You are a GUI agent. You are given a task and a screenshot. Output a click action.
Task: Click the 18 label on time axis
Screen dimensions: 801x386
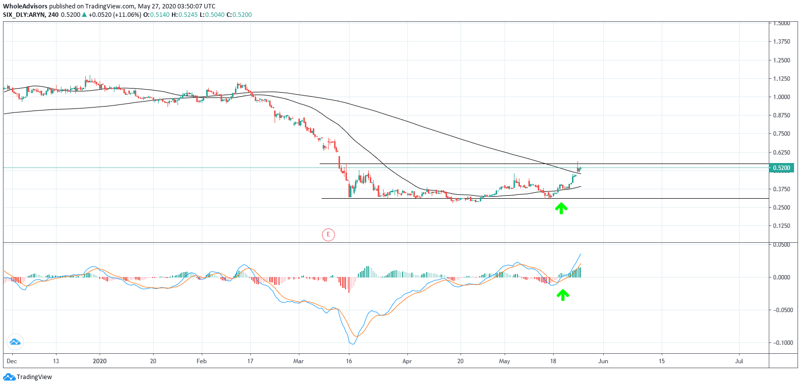pyautogui.click(x=553, y=361)
